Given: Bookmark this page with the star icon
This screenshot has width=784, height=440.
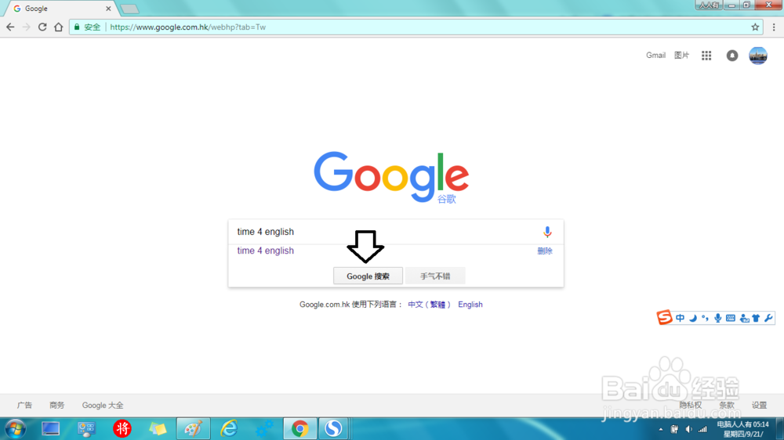Looking at the screenshot, I should point(755,27).
